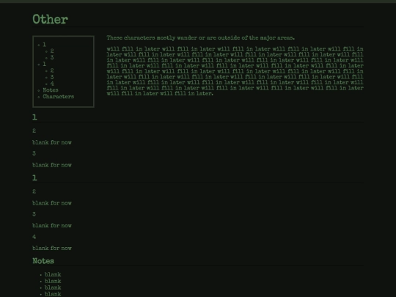
Task: Click the blank for now line beneath heading 4
Action: 52,249
